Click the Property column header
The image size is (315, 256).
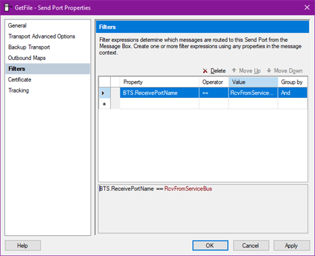160,82
